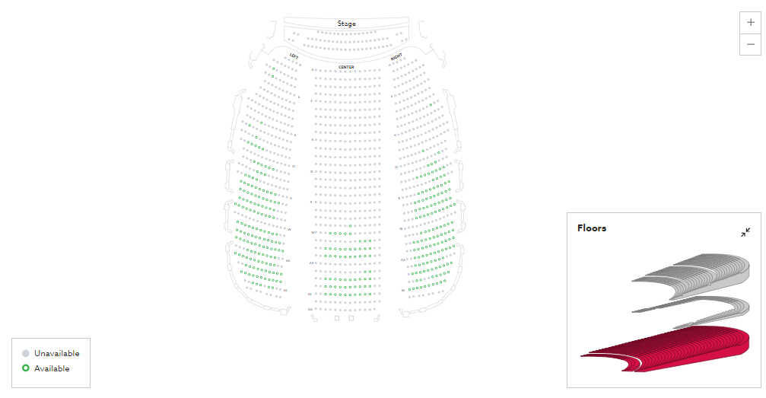
Task: Click the Unavailable legend text
Action: coord(56,353)
